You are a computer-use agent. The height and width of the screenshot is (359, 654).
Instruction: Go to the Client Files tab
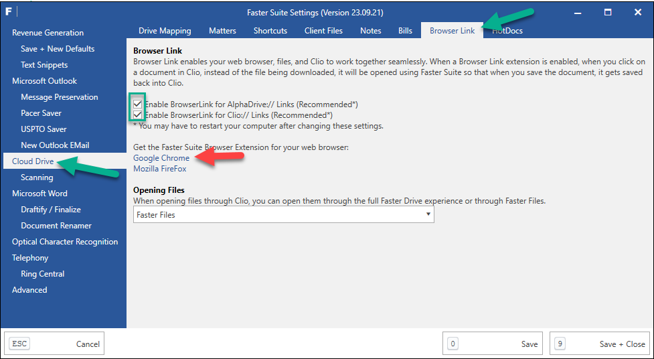323,30
